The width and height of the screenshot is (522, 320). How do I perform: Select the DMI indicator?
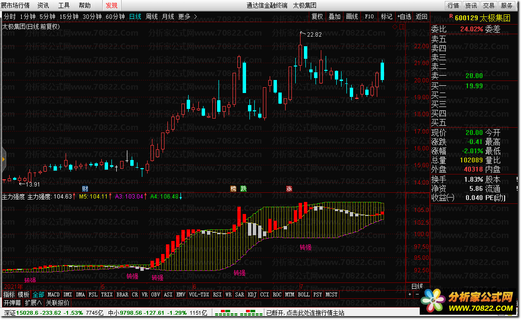tap(68, 294)
